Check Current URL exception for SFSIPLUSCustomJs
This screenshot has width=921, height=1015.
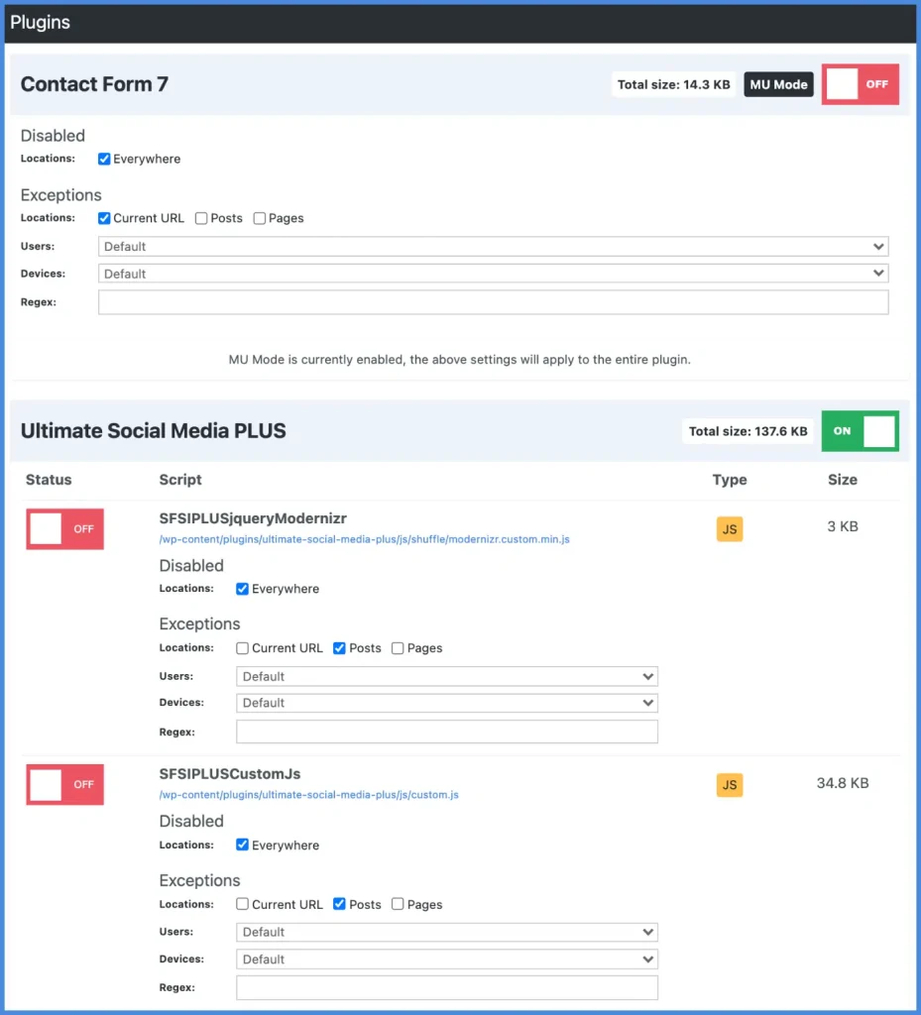[x=242, y=904]
